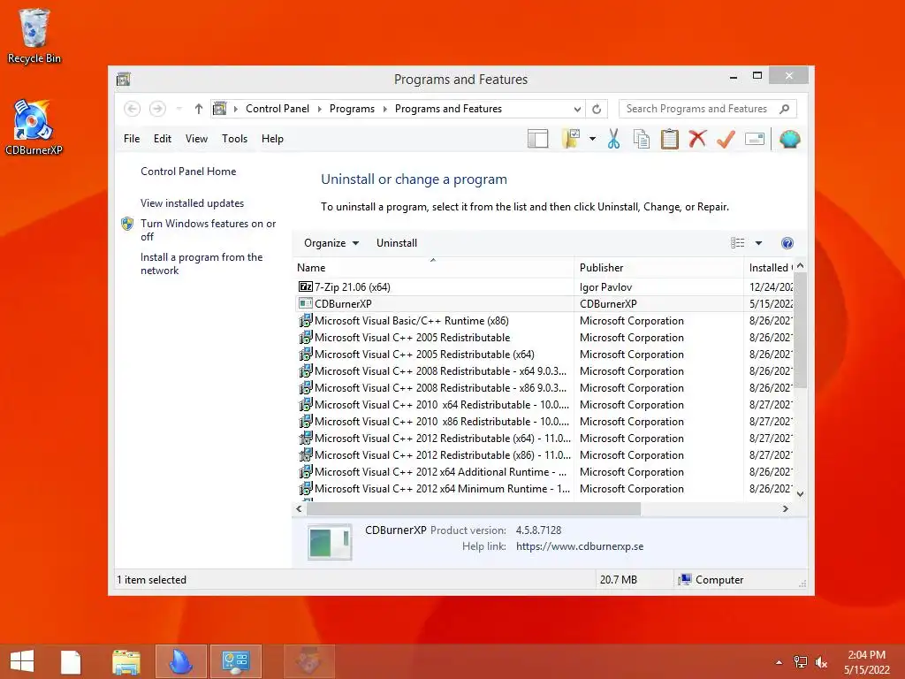Show hidden tray icons arrow

coord(779,662)
